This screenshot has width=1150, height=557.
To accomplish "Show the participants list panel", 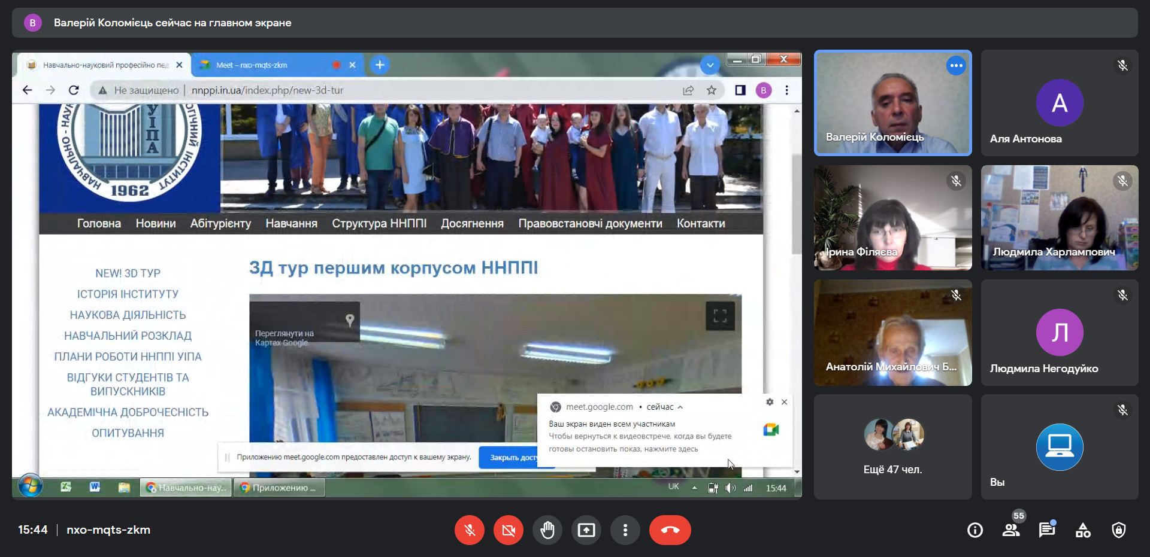I will coord(1012,530).
